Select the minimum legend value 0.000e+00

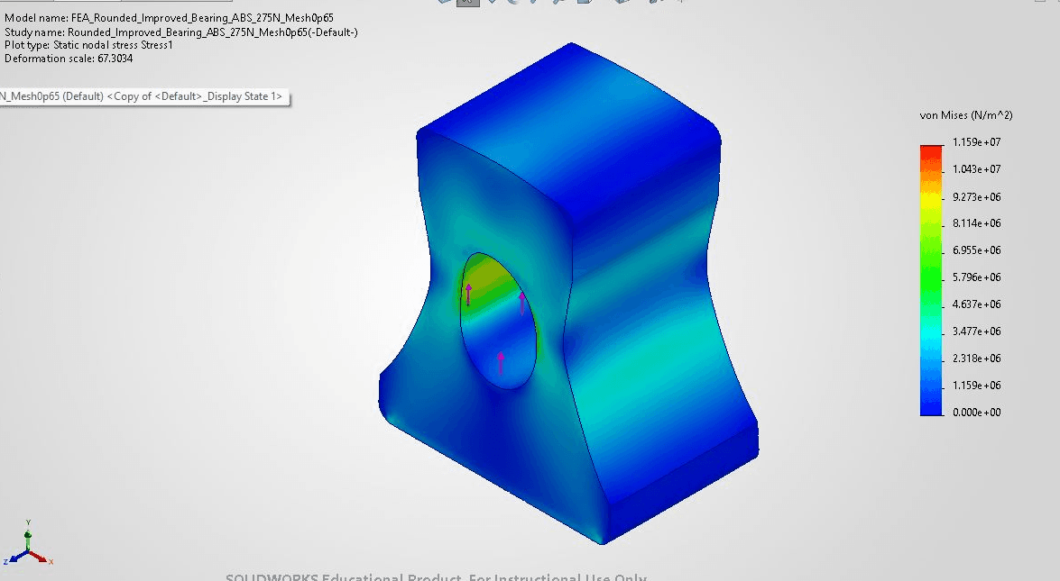click(976, 412)
